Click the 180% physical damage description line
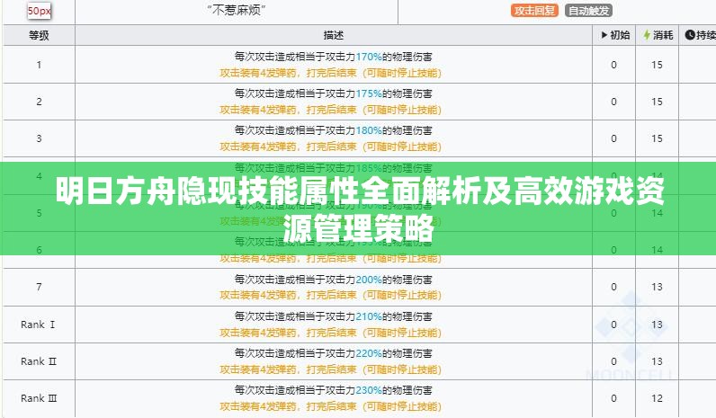 tap(334, 130)
